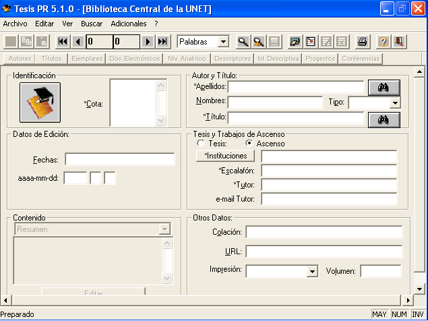Select the Tesis radio button

coord(201,143)
